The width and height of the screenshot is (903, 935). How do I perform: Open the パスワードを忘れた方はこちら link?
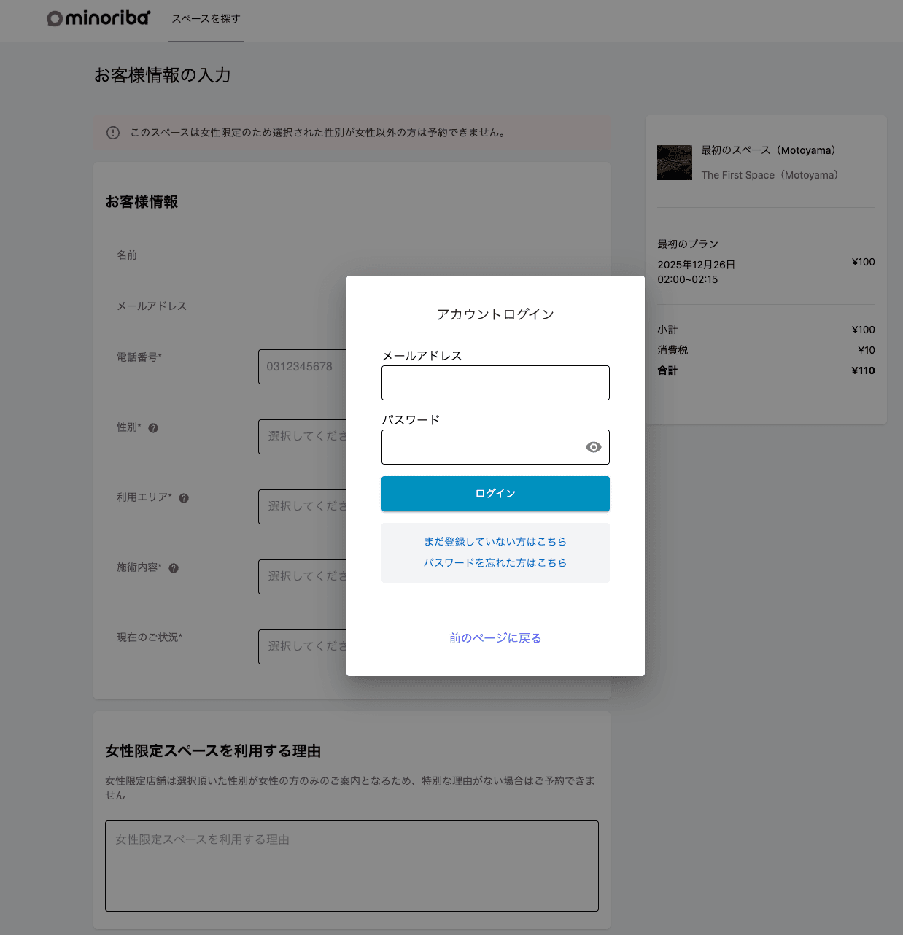coord(495,562)
